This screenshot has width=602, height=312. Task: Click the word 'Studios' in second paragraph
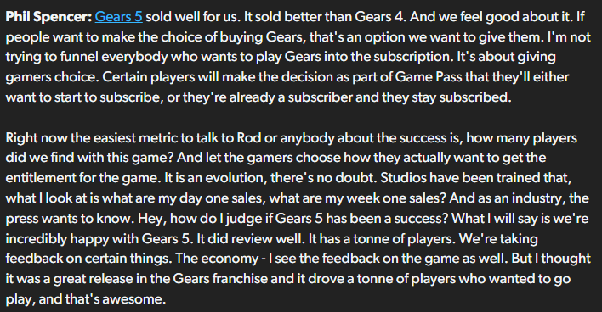pyautogui.click(x=403, y=178)
